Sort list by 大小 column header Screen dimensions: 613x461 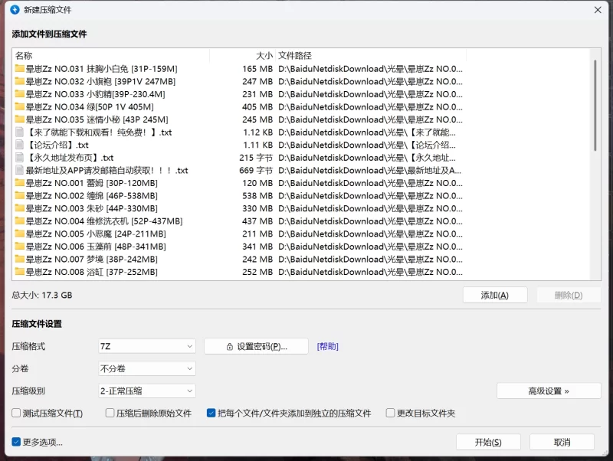242,56
